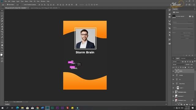Add a layer mask icon
This screenshot has height=110, width=196.
point(182,105)
